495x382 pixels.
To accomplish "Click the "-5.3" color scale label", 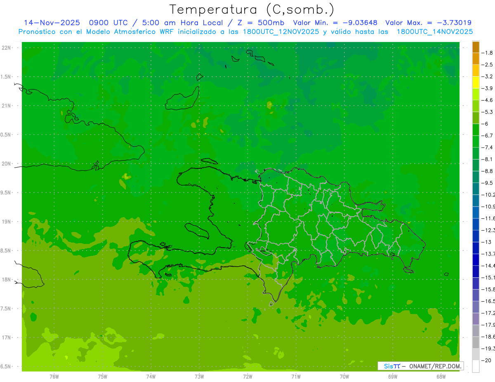I will pos(488,112).
